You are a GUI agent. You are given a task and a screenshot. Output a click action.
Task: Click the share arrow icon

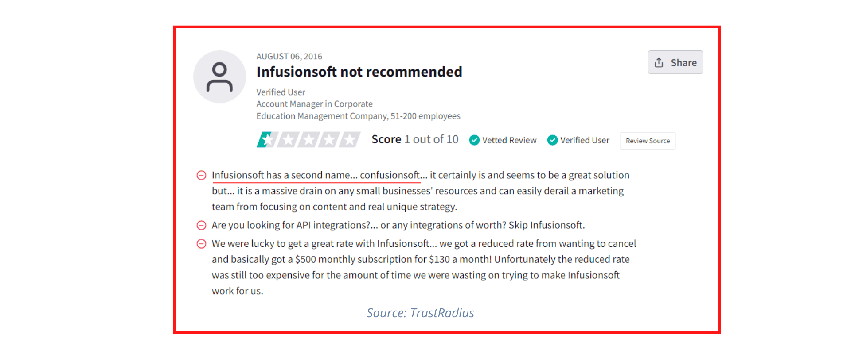click(x=659, y=62)
